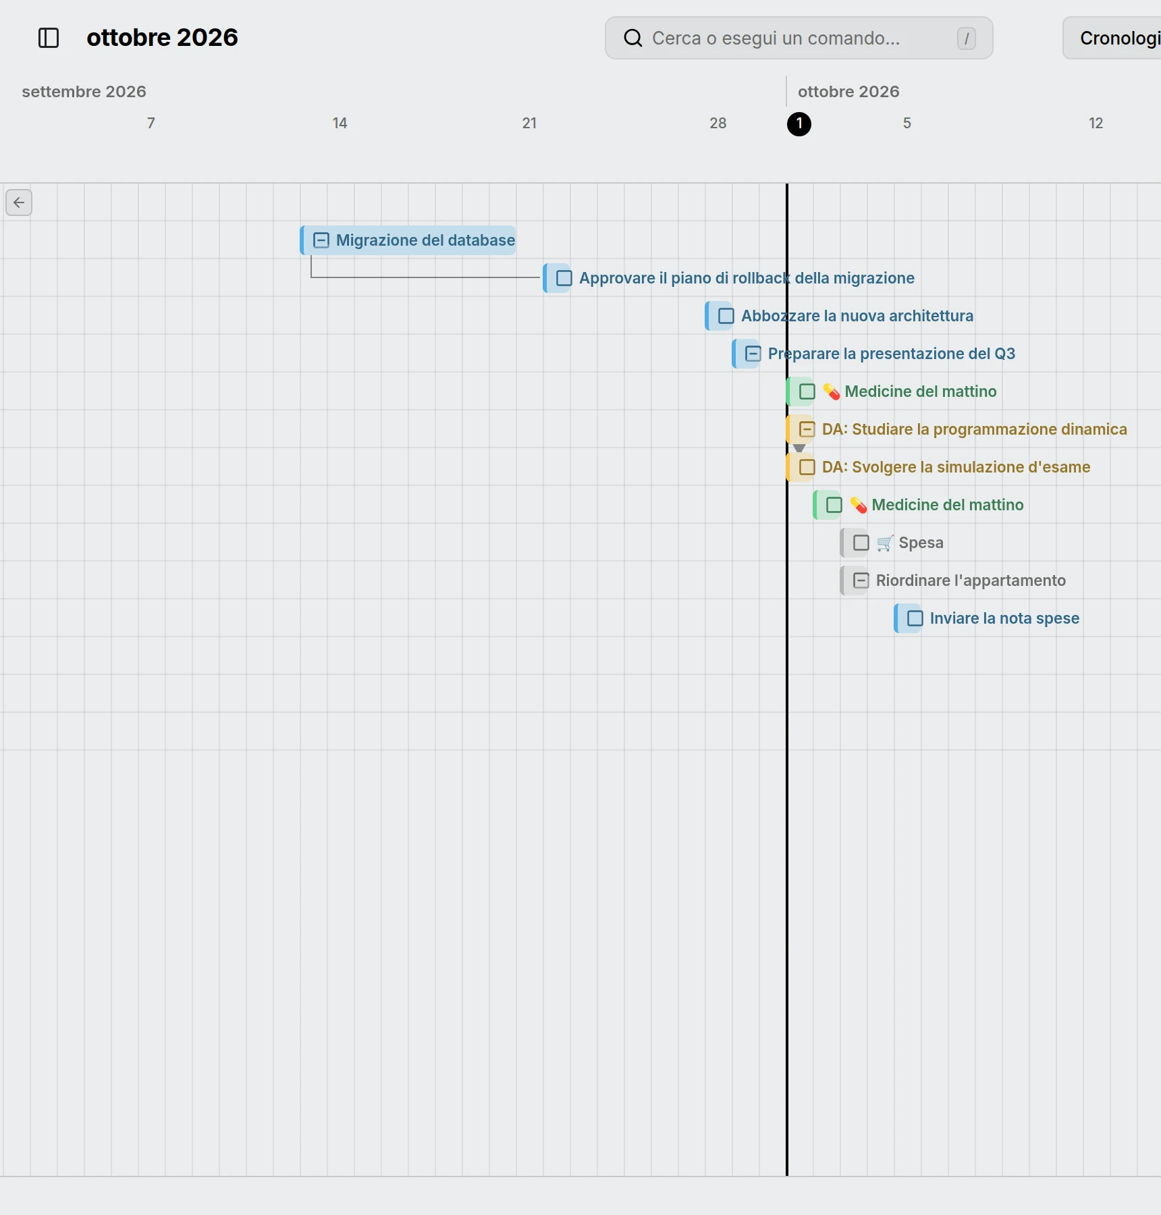Collapse Migrazione del database subtasks

click(321, 240)
